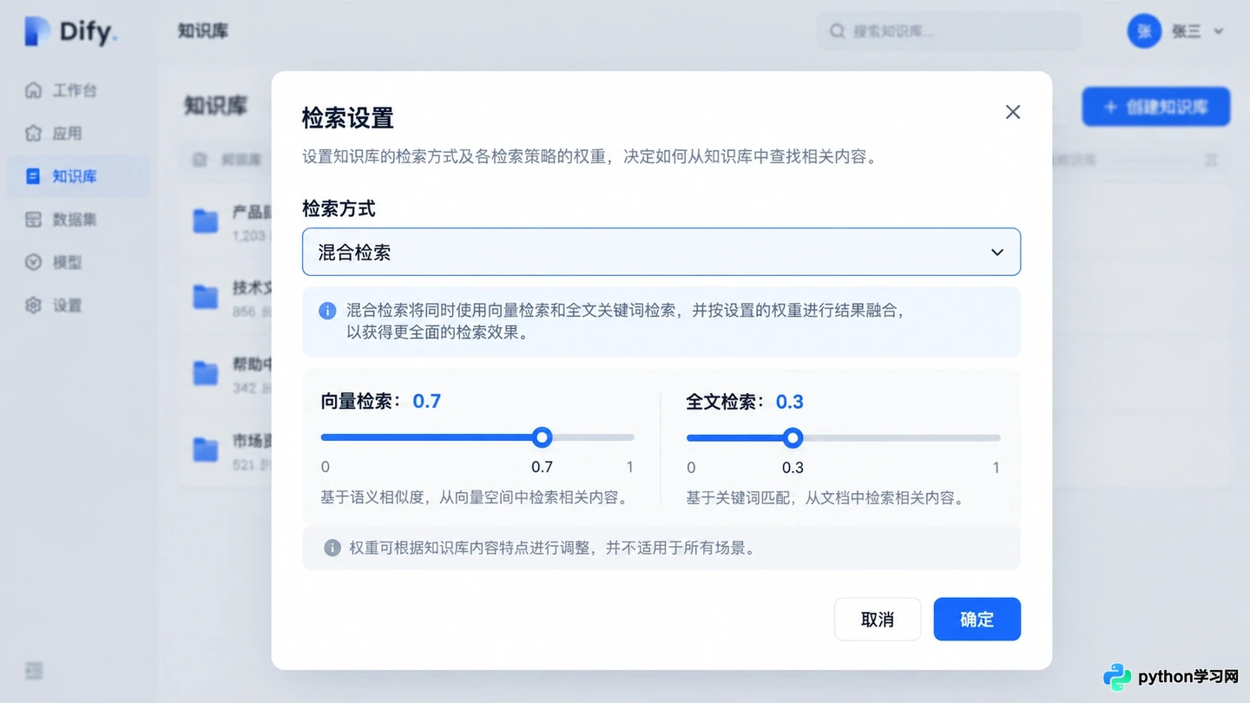Screen dimensions: 1250x703
Task: Click the 全文检索 weight slider handle
Action: 793,437
